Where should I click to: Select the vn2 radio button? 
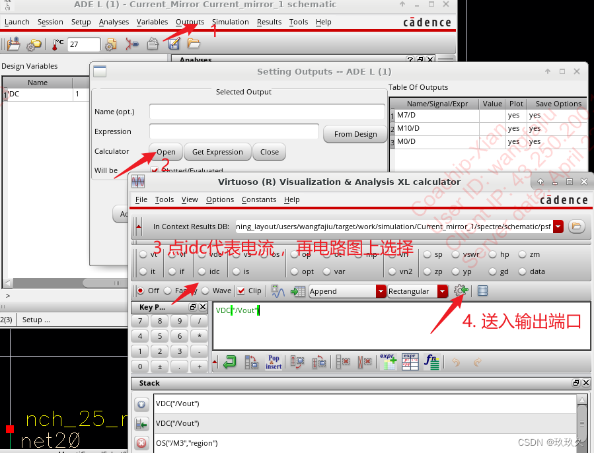point(392,271)
